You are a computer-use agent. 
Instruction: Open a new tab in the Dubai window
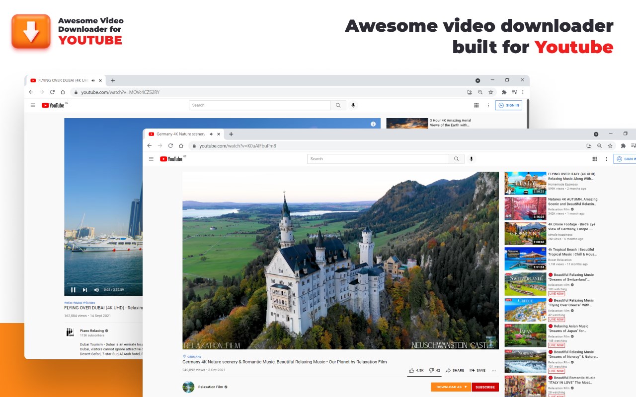pos(113,80)
